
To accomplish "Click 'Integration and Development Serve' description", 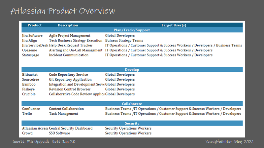I will coord(77,84).
